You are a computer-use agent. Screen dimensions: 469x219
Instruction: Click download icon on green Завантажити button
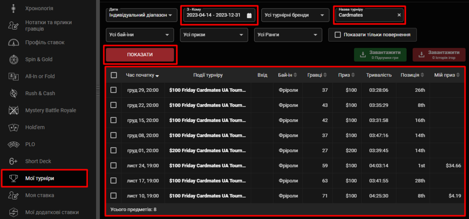pos(363,55)
